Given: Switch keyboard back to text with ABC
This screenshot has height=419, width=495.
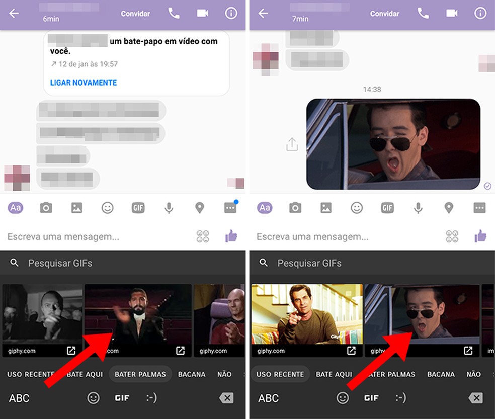Looking at the screenshot, I should point(19,398).
